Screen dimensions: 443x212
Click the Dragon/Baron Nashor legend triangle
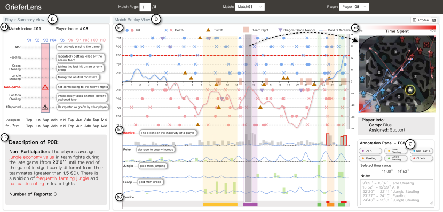pyautogui.click(x=280, y=30)
